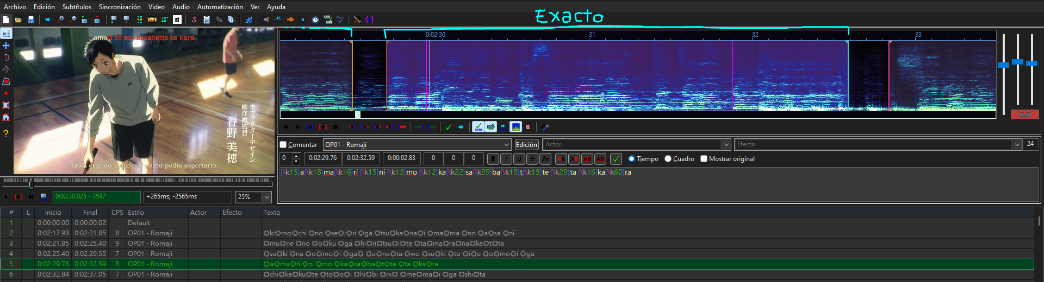Open the Translation Assistant kanji icon
Viewport: 1044px width, 282px height.
point(177,20)
